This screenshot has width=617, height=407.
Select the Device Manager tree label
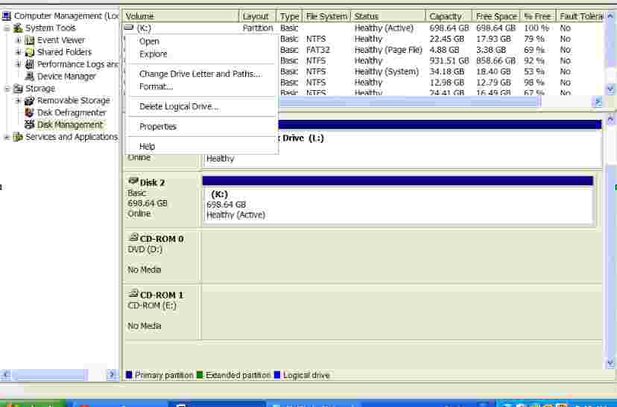point(66,76)
